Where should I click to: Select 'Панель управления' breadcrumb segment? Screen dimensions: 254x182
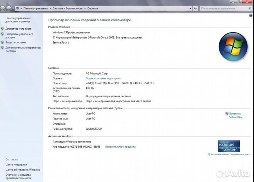click(x=36, y=8)
